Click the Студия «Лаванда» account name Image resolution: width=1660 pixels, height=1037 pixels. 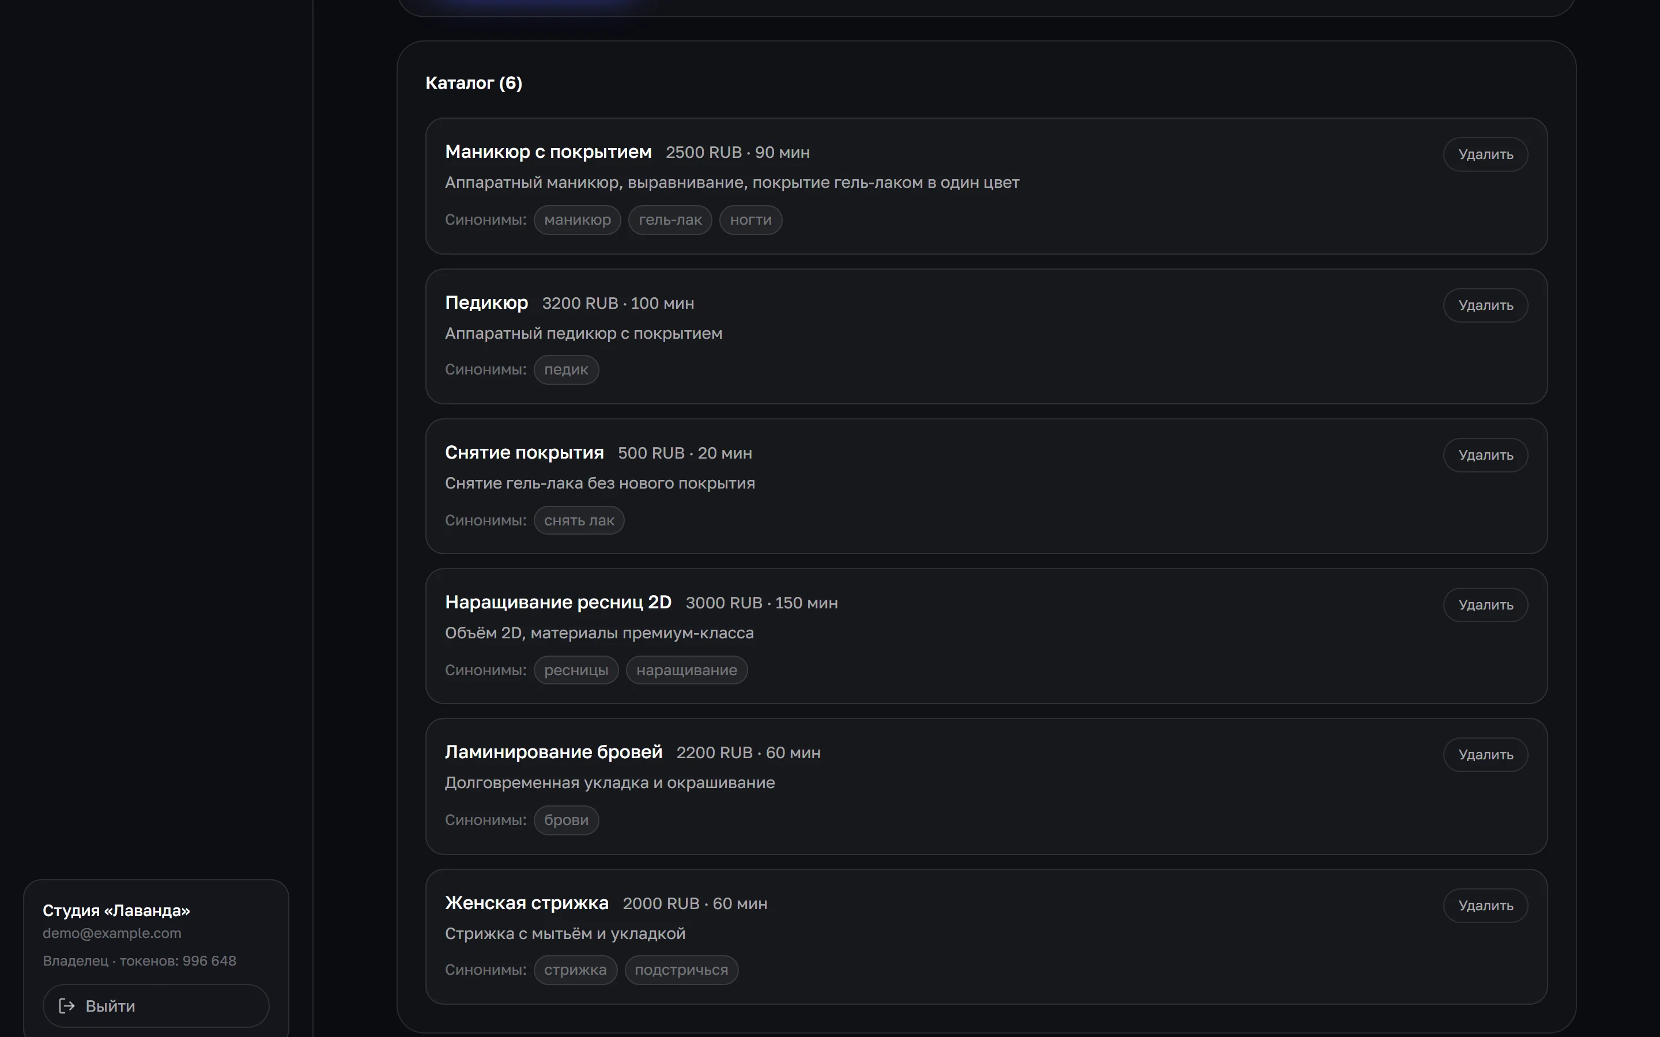(x=116, y=910)
